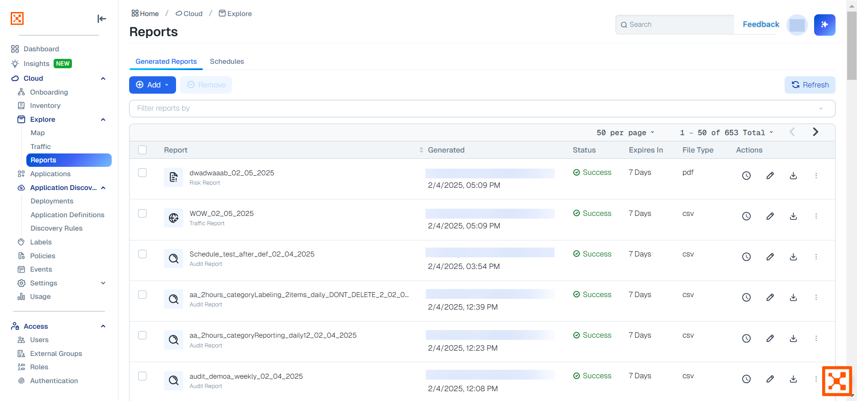Open the Filter reports by dropdown
The width and height of the screenshot is (857, 401).
(x=482, y=108)
